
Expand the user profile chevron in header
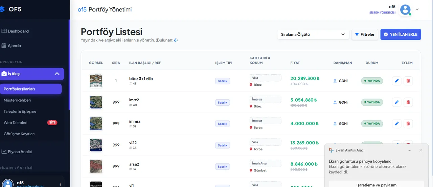pyautogui.click(x=417, y=9)
